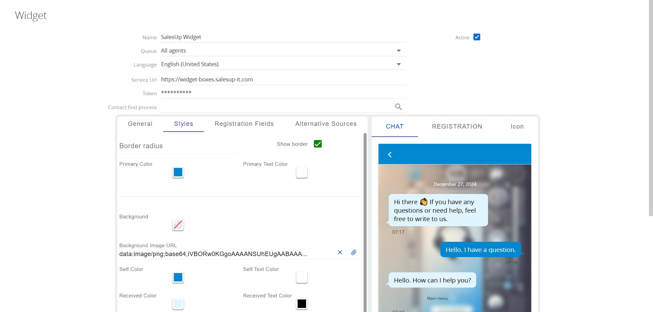
Task: Click the Token field
Action: coord(283,93)
